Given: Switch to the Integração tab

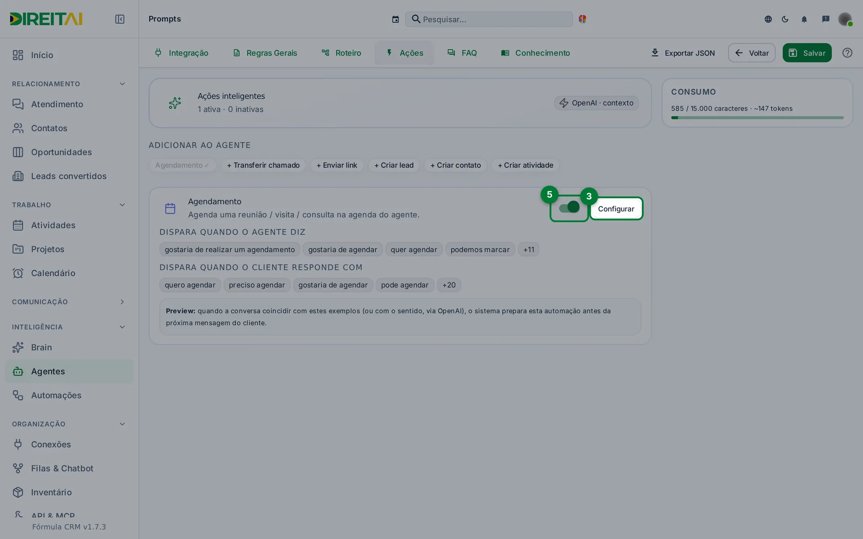Looking at the screenshot, I should pos(181,53).
